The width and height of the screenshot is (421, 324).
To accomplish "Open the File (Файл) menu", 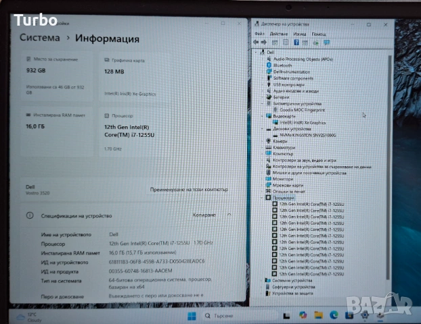I will (x=260, y=34).
